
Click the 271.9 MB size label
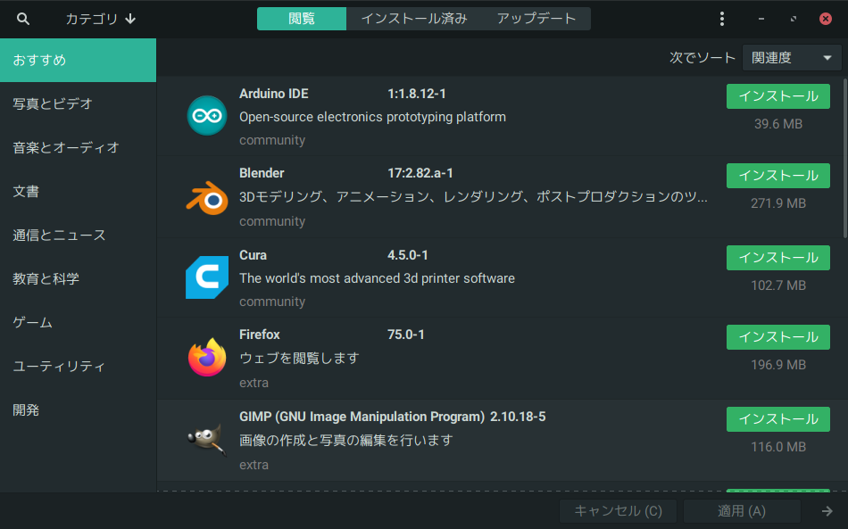[x=777, y=203]
